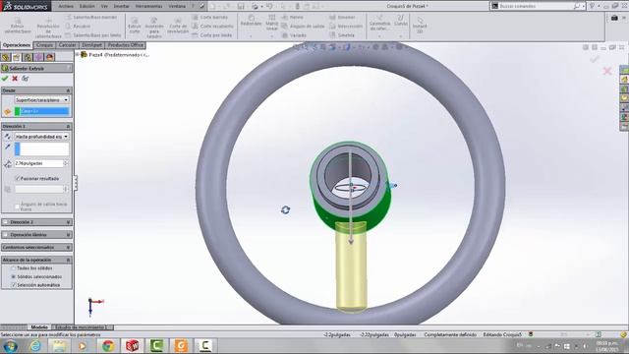The height and width of the screenshot is (354, 629).
Task: Collapse the Alcance de la operación section
Action: click(68, 260)
